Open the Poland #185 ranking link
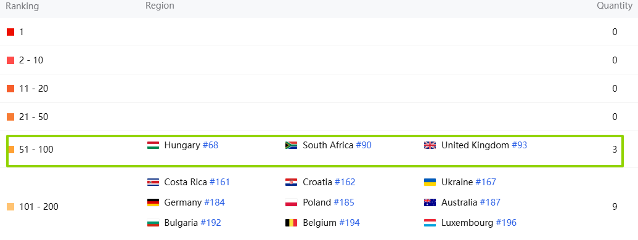638x240 pixels. 344,202
